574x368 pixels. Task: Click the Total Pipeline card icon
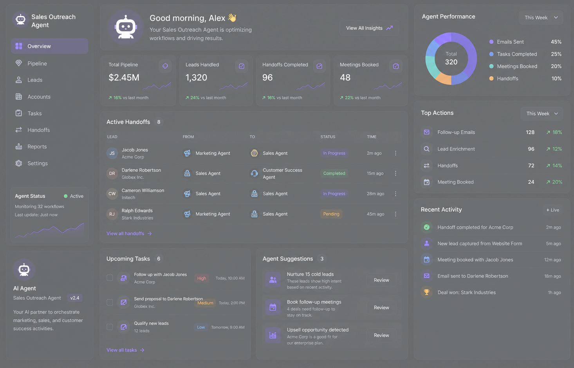[x=165, y=66]
